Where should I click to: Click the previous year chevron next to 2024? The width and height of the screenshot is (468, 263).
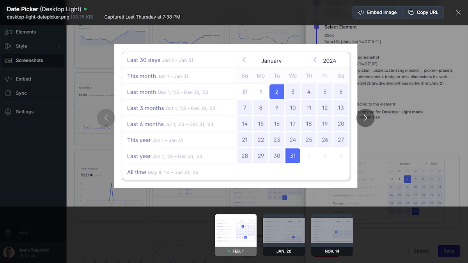(x=315, y=60)
